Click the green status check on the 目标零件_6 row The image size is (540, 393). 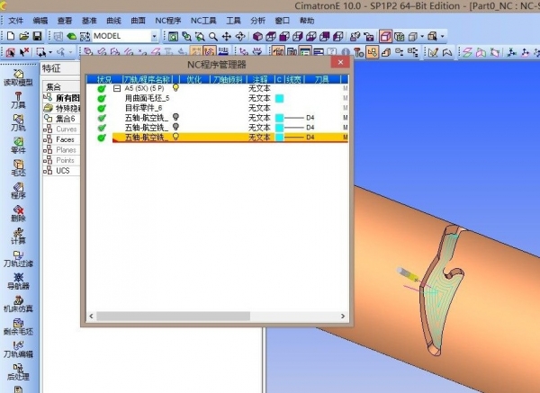[x=102, y=108]
